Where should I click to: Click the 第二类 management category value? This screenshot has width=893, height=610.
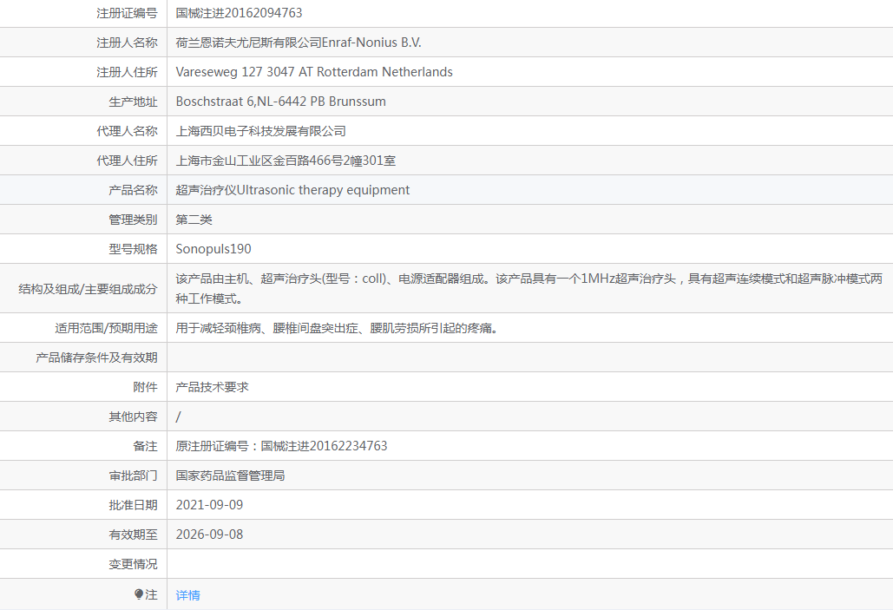point(194,220)
